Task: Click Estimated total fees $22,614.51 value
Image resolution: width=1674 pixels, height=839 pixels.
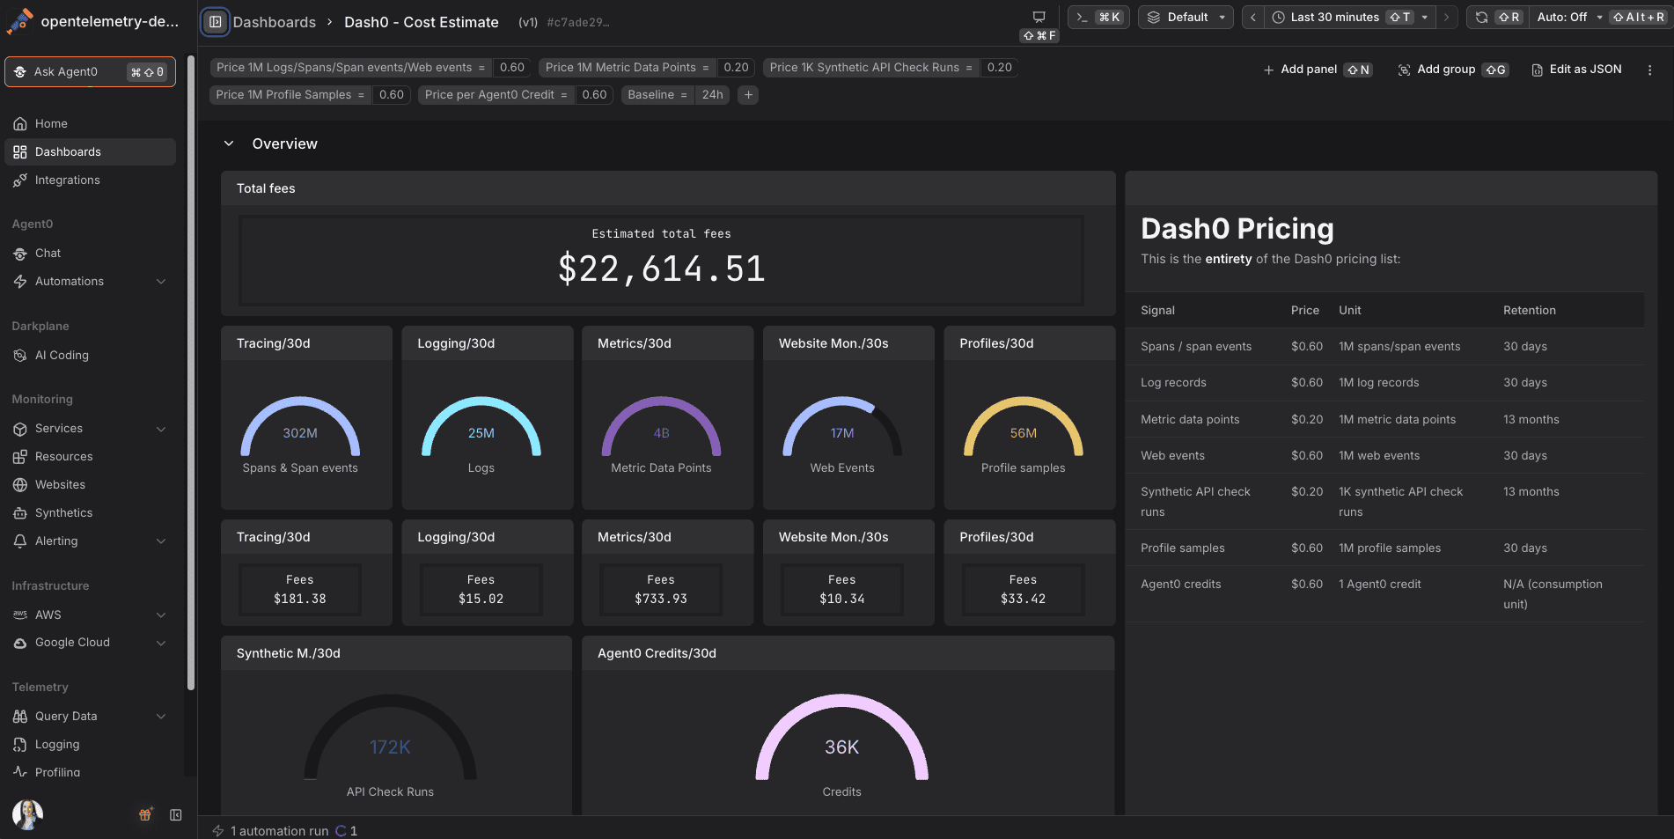Action: click(661, 269)
